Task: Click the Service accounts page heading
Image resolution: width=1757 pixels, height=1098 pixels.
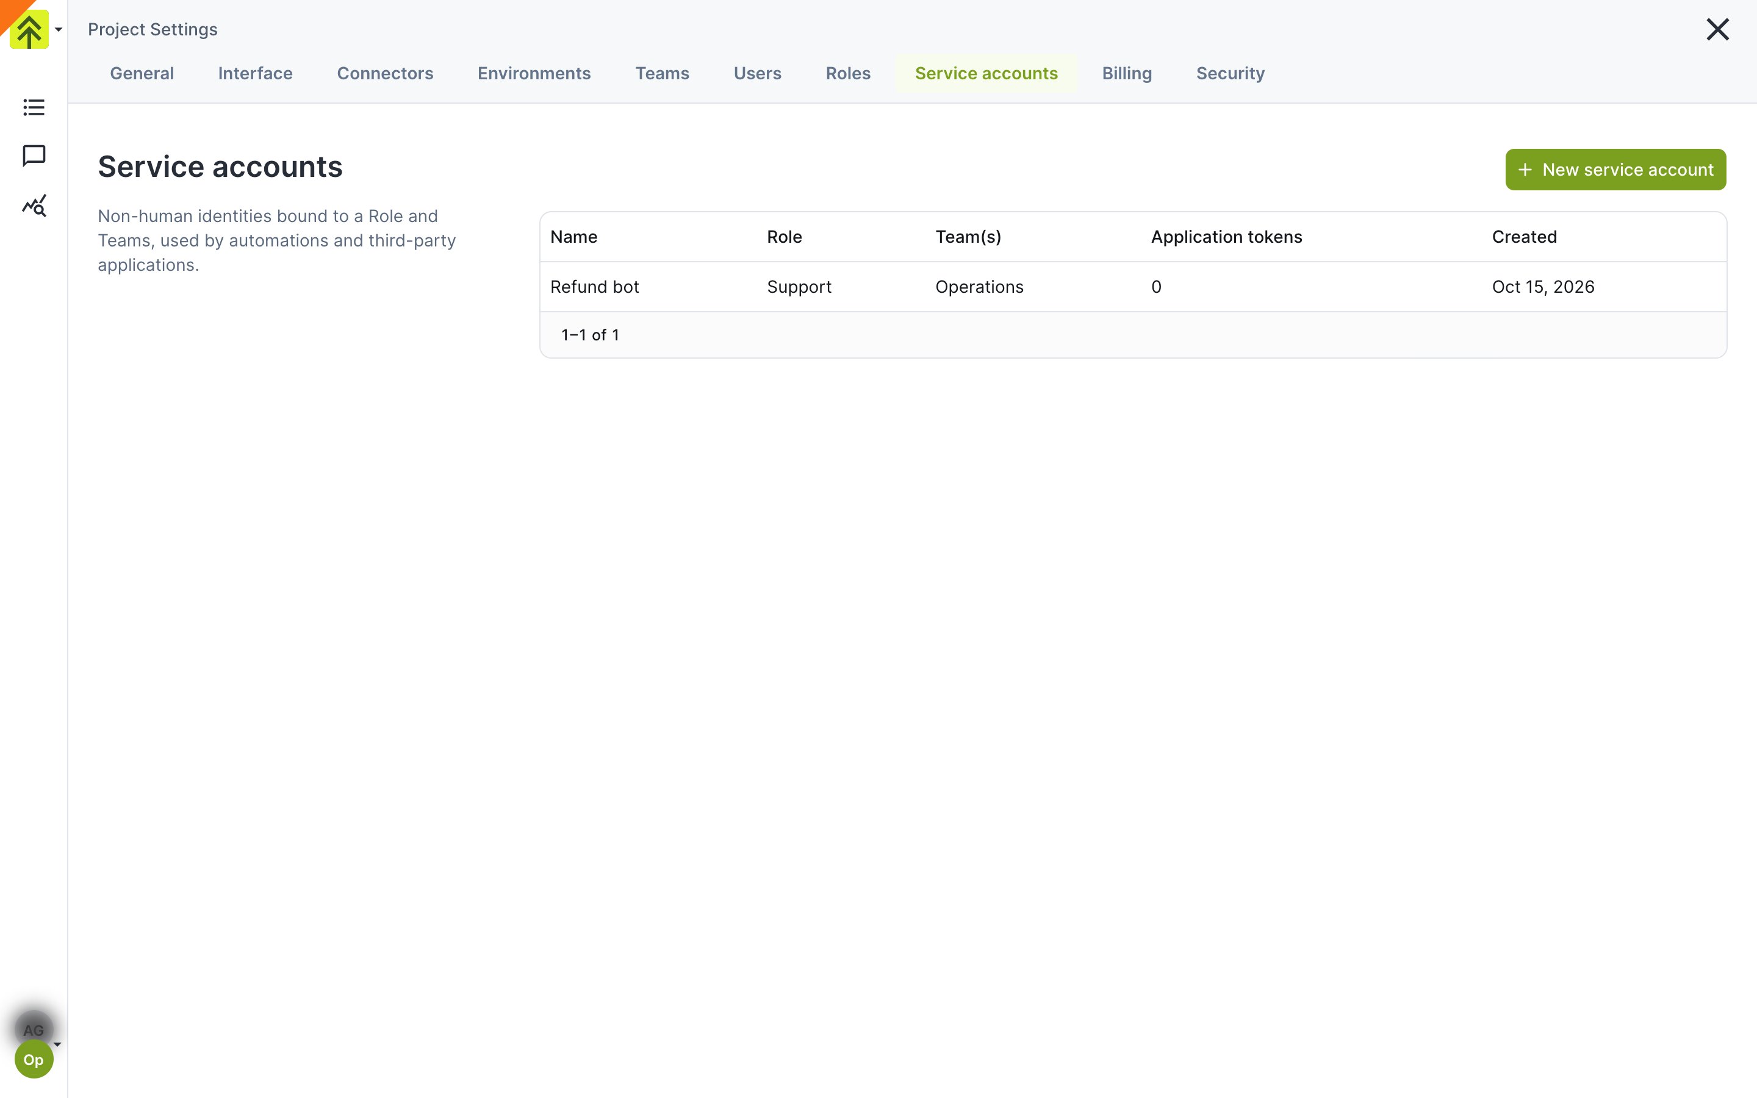Action: point(220,167)
